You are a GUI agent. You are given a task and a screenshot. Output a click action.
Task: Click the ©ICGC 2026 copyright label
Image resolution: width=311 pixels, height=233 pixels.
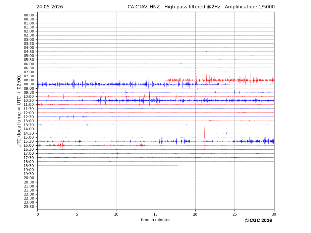tap(258, 221)
